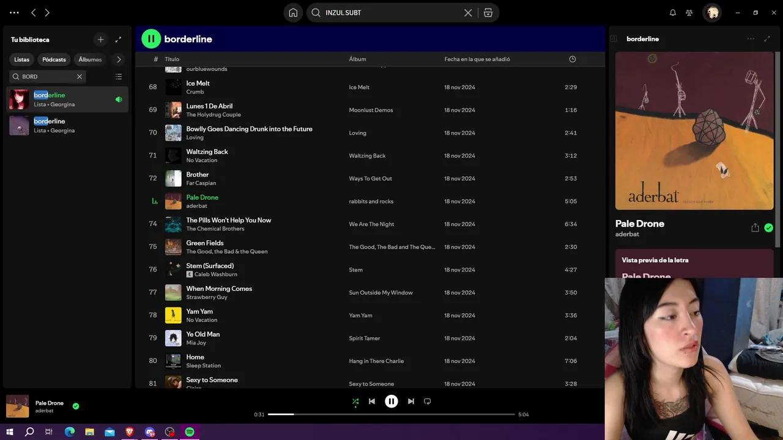
Task: Select the track Waltzing Back
Action: click(x=207, y=152)
